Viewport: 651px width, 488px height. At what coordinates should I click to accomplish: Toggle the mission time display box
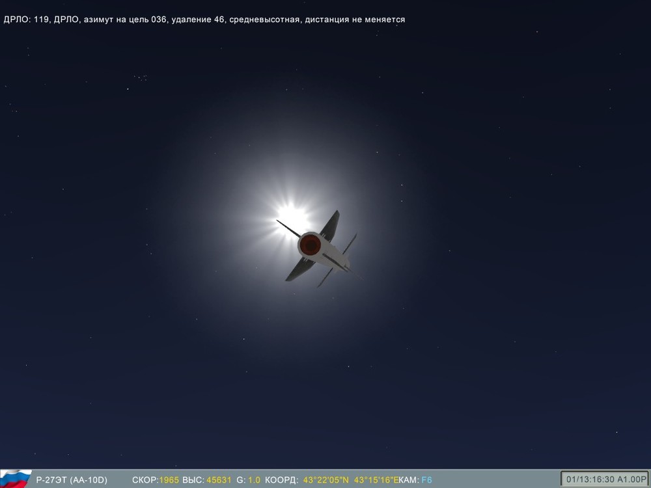point(590,479)
